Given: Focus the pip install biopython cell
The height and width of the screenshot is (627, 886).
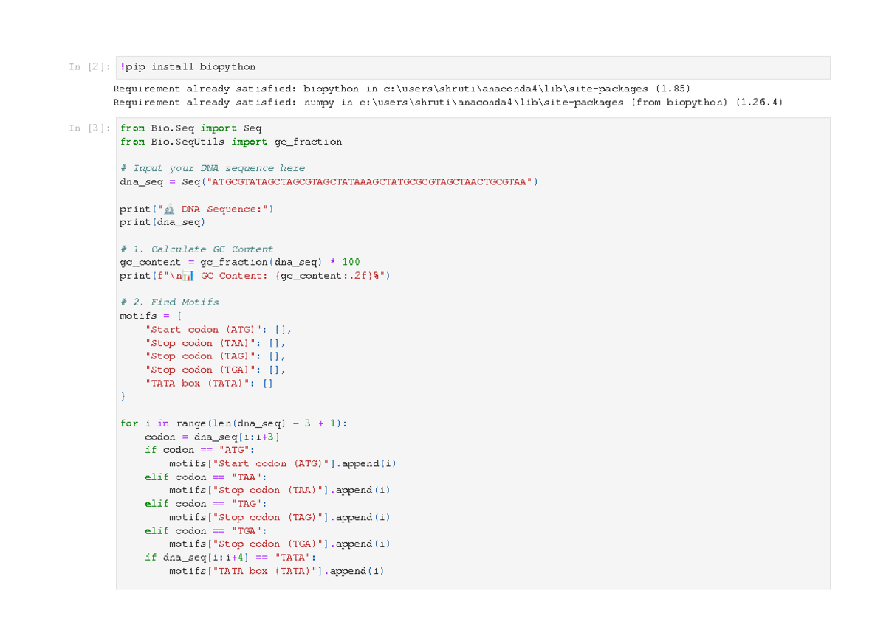Looking at the screenshot, I should click(x=473, y=67).
